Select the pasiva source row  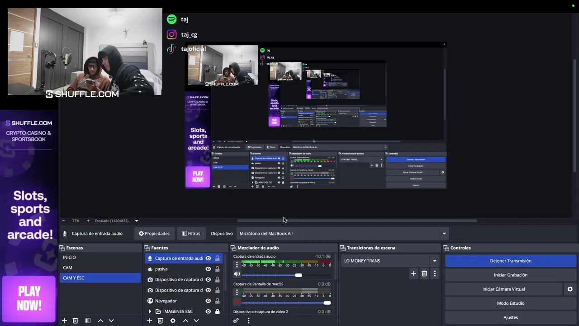click(x=184, y=269)
